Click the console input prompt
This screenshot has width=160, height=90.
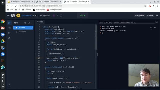pyautogui.click(x=102, y=33)
